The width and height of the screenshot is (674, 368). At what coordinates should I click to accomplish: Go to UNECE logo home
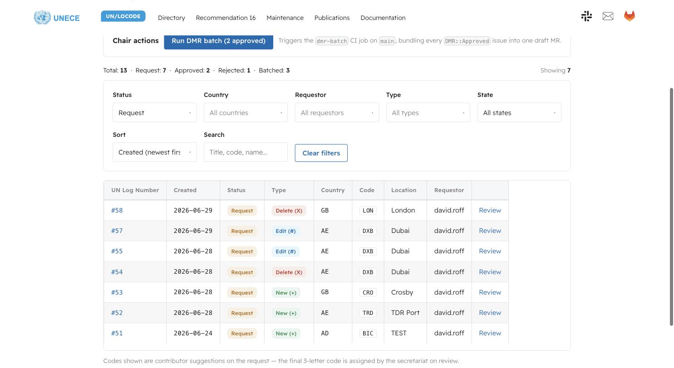click(57, 18)
